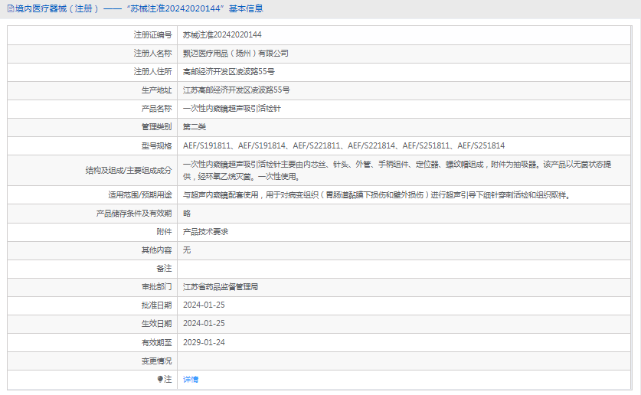Click the page title 境内医疗器械（注册）基本信息
This screenshot has width=641, height=395.
(139, 8)
